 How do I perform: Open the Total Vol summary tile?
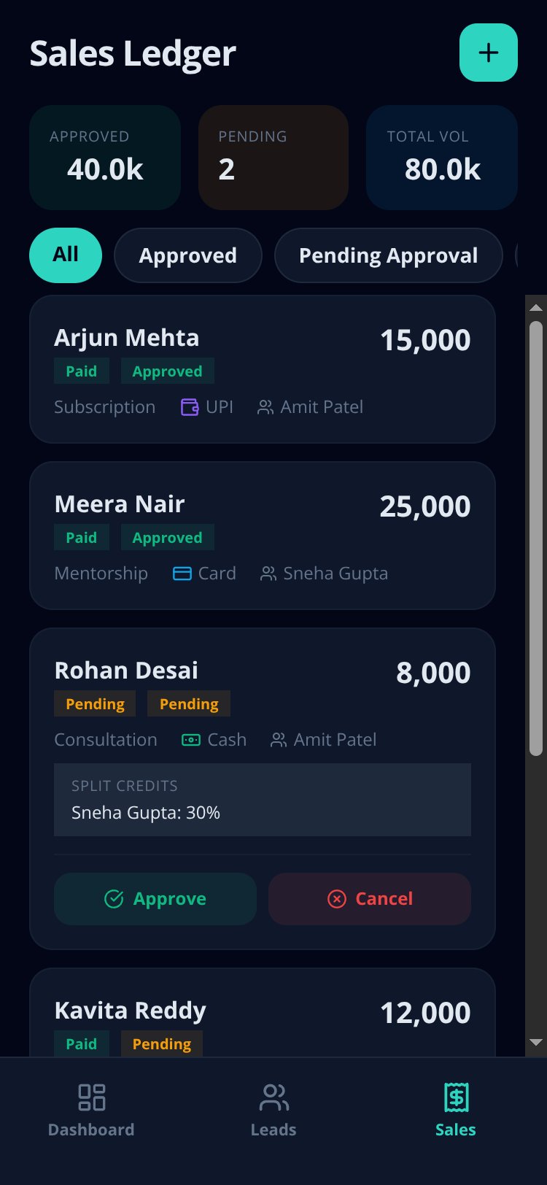click(442, 158)
